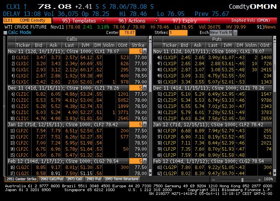Sort calls by IVM column header
The height and width of the screenshot is (201, 280).
(85, 45)
